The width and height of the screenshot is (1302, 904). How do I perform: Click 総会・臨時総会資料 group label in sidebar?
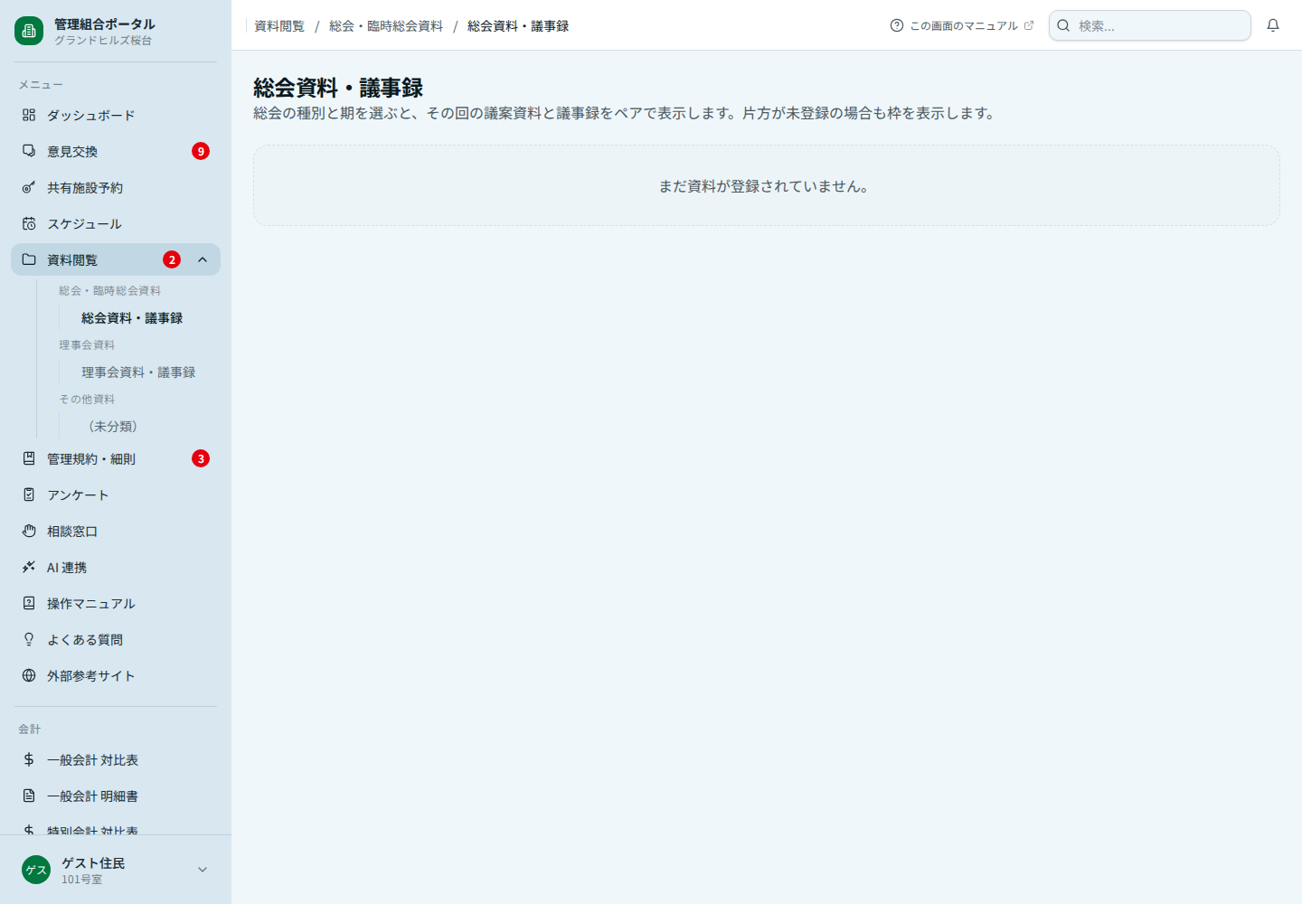click(x=109, y=291)
